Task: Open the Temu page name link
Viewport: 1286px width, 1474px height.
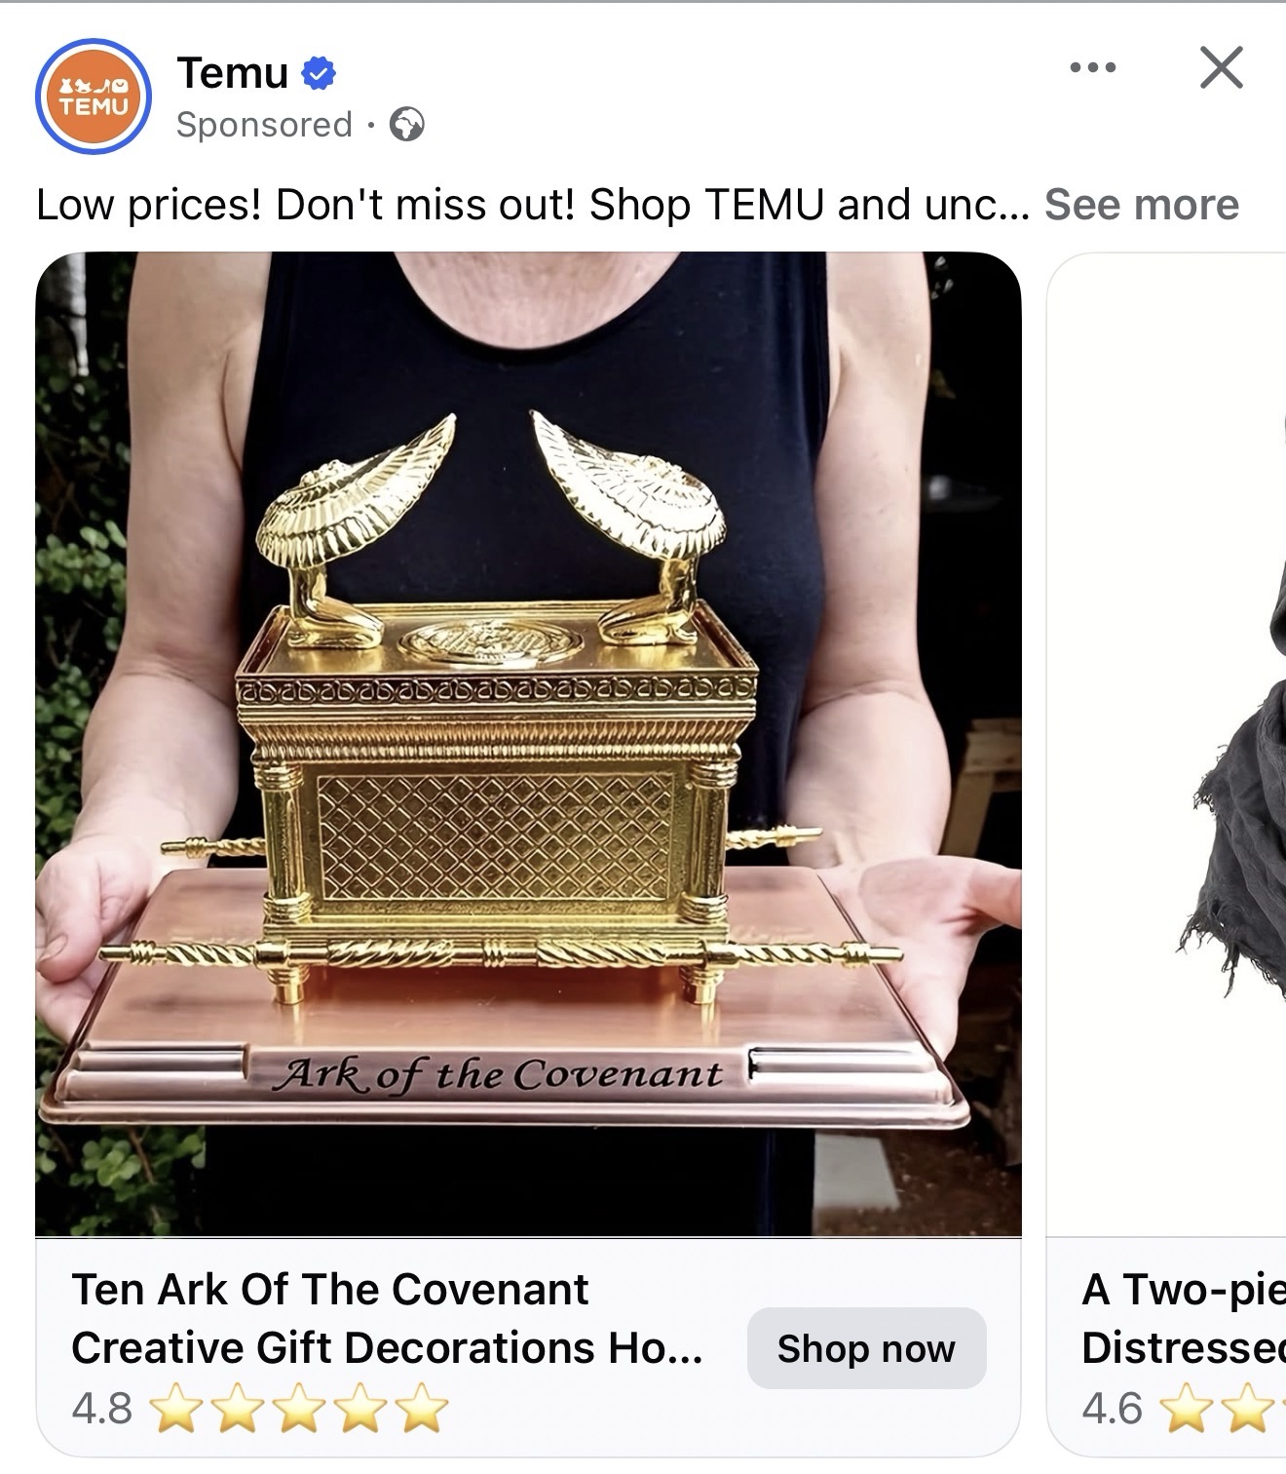Action: click(x=233, y=73)
